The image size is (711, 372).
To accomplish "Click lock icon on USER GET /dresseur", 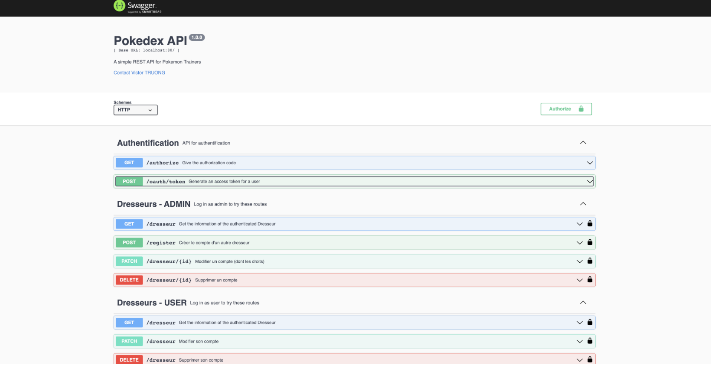I will pos(590,322).
